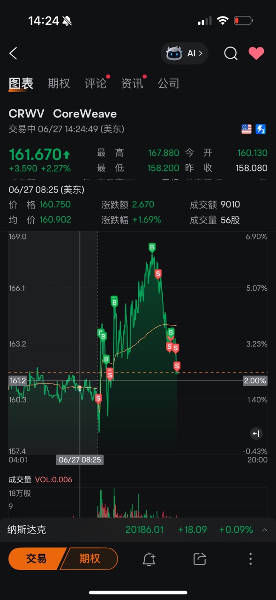Toggle the pink heart favorite icon
Image resolution: width=276 pixels, height=600 pixels.
tap(256, 54)
